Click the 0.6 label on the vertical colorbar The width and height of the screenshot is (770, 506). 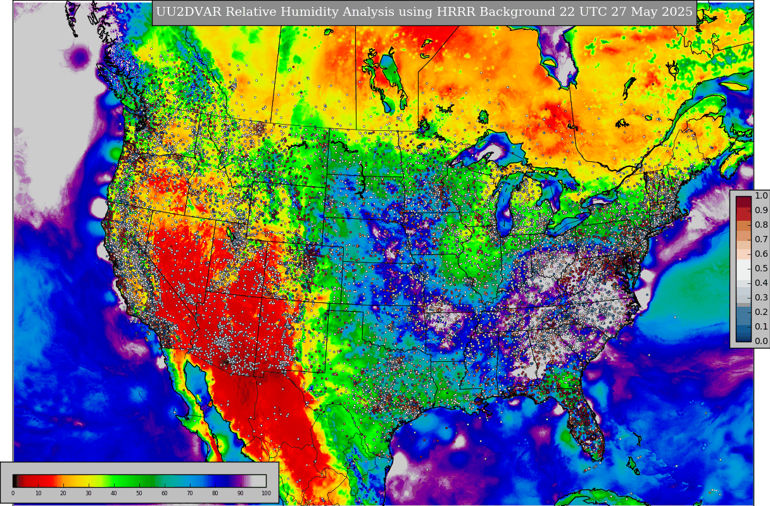click(x=761, y=254)
